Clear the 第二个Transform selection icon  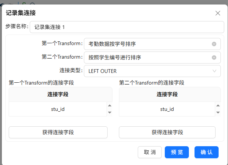214,58
